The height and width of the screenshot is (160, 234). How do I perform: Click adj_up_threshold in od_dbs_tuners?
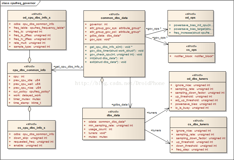coord(196,100)
